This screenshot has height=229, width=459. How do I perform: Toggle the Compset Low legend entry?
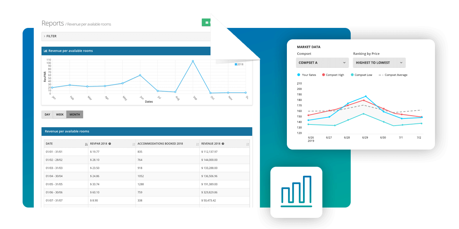[x=362, y=75]
